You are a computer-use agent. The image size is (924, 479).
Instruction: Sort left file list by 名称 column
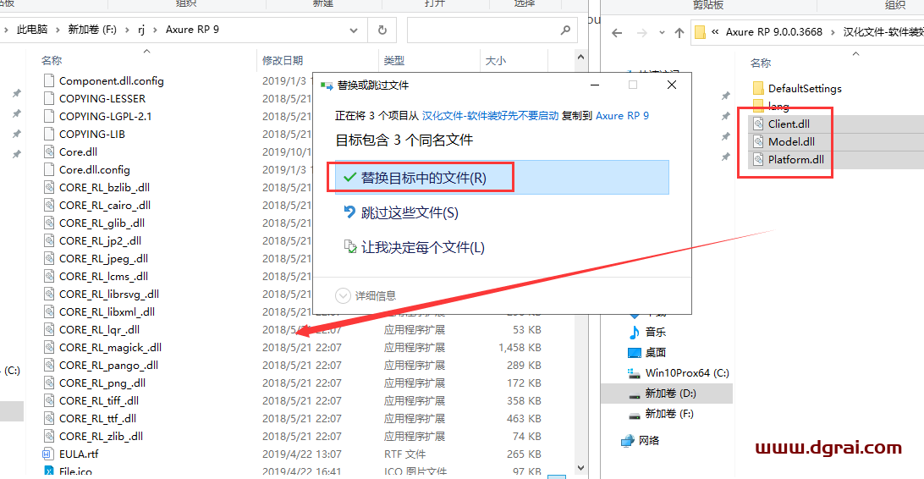[x=52, y=60]
